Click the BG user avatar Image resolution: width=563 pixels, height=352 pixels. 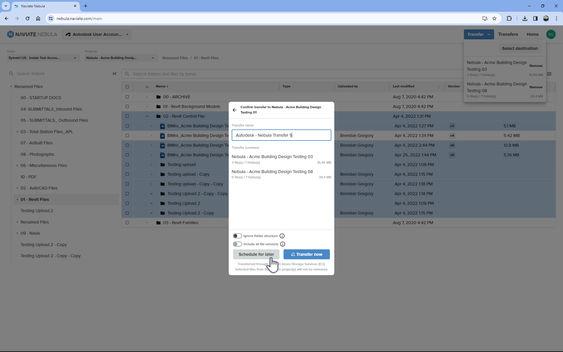click(551, 34)
